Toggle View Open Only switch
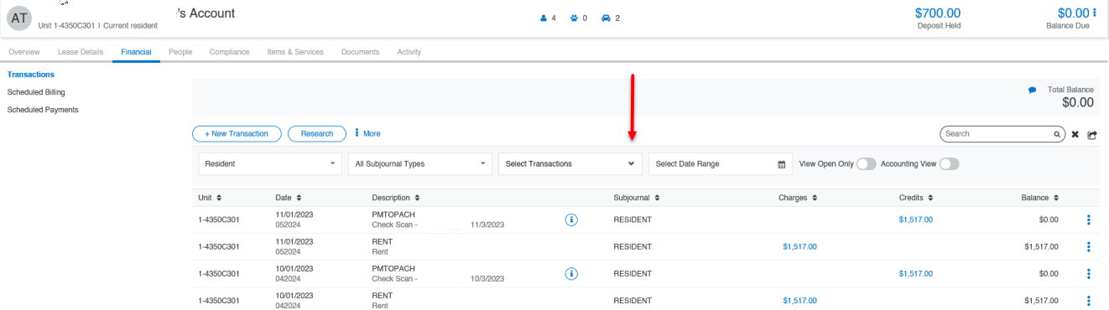The height and width of the screenshot is (310, 1109). (x=867, y=164)
